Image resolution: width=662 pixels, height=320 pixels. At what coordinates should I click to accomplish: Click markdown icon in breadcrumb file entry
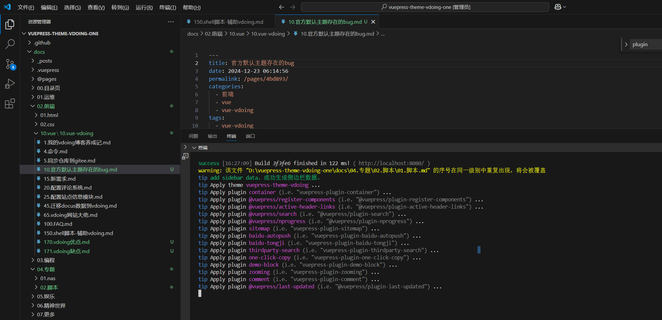296,34
